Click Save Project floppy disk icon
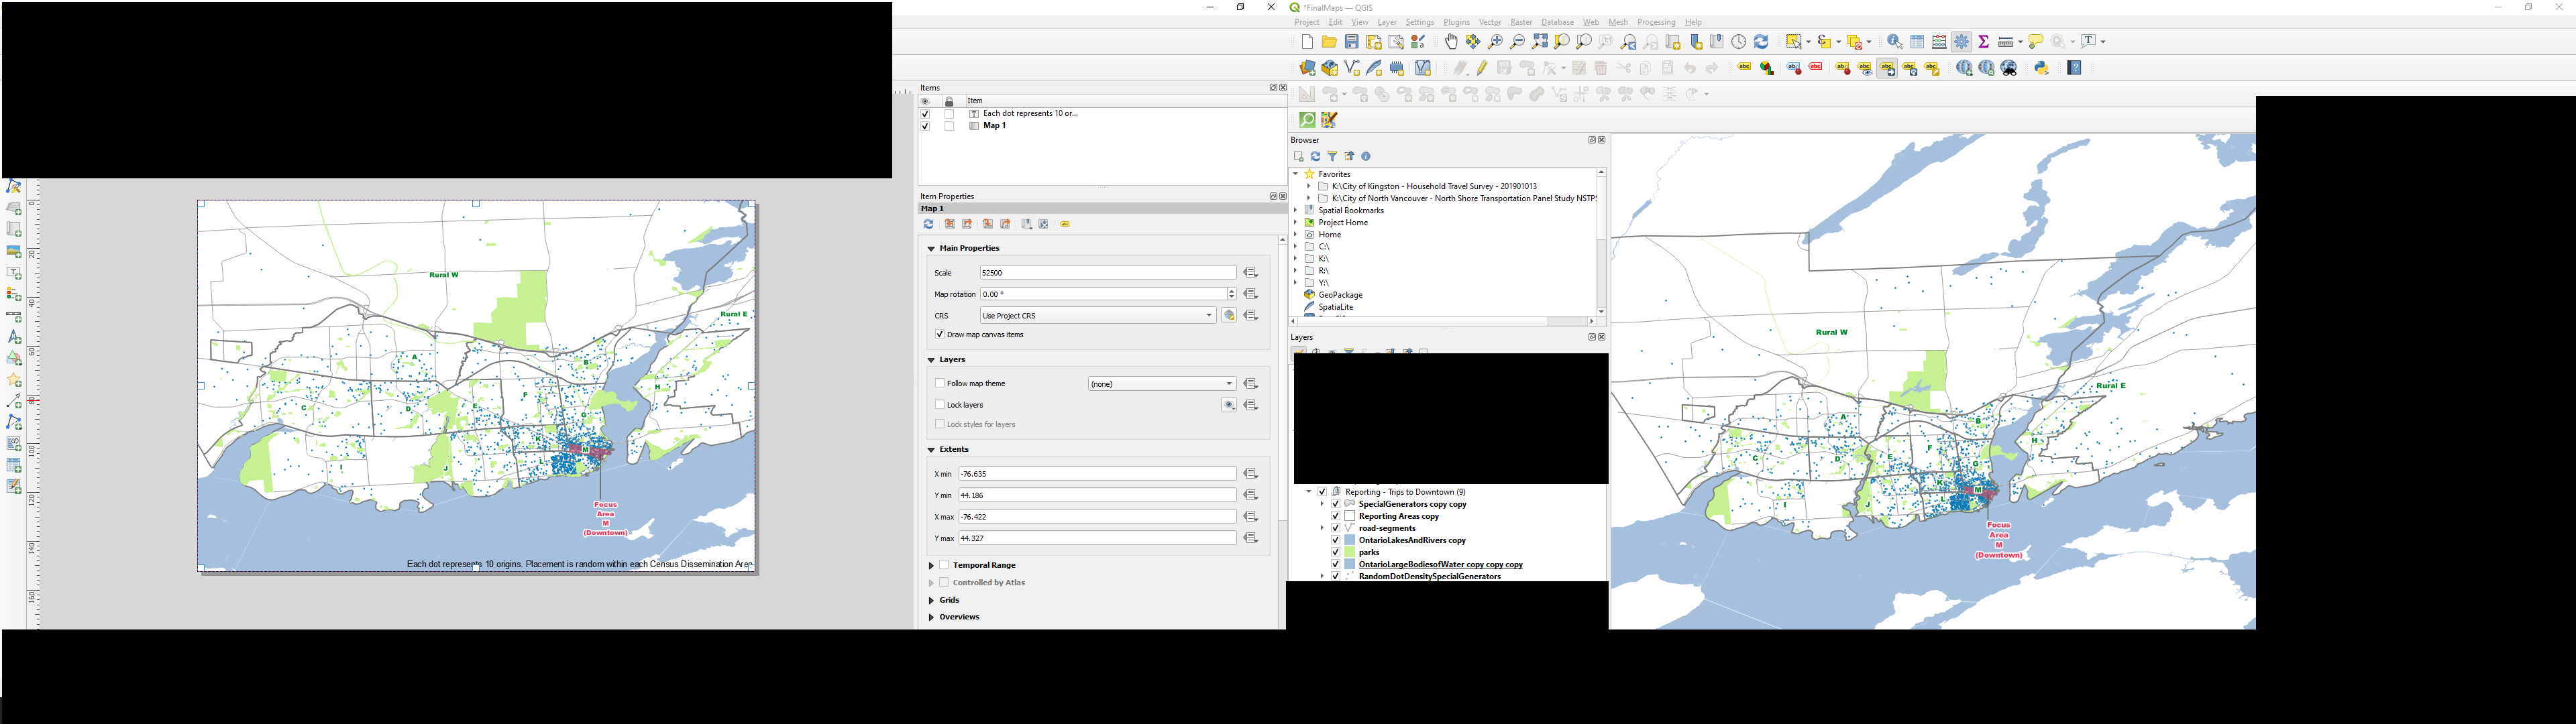 point(1351,42)
